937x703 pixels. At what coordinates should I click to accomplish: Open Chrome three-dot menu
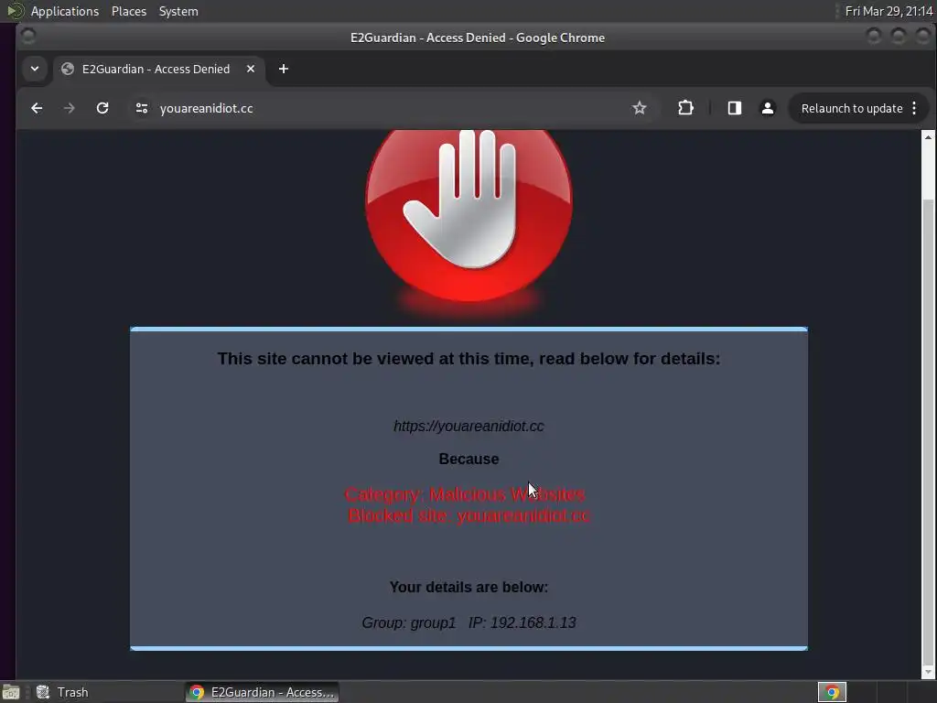[x=914, y=108]
